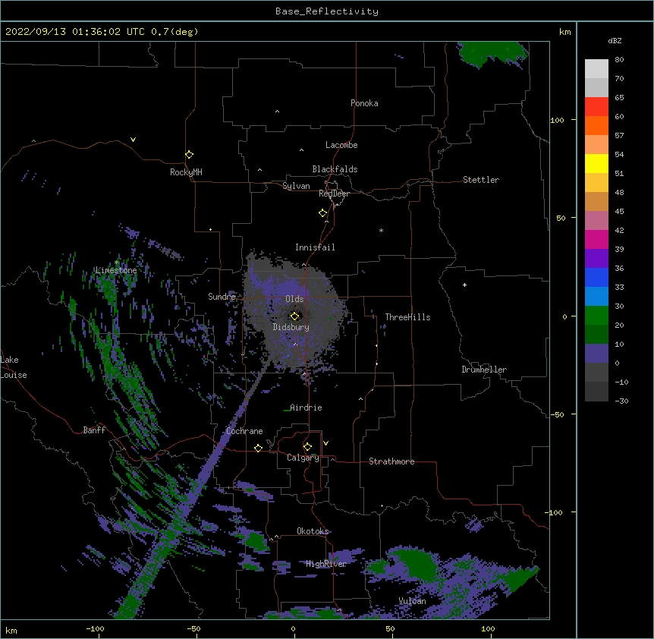
Task: Click the RockyMH label
Action: [186, 172]
